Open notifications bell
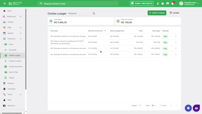Image resolution: width=202 pixels, height=114 pixels. 173,4
